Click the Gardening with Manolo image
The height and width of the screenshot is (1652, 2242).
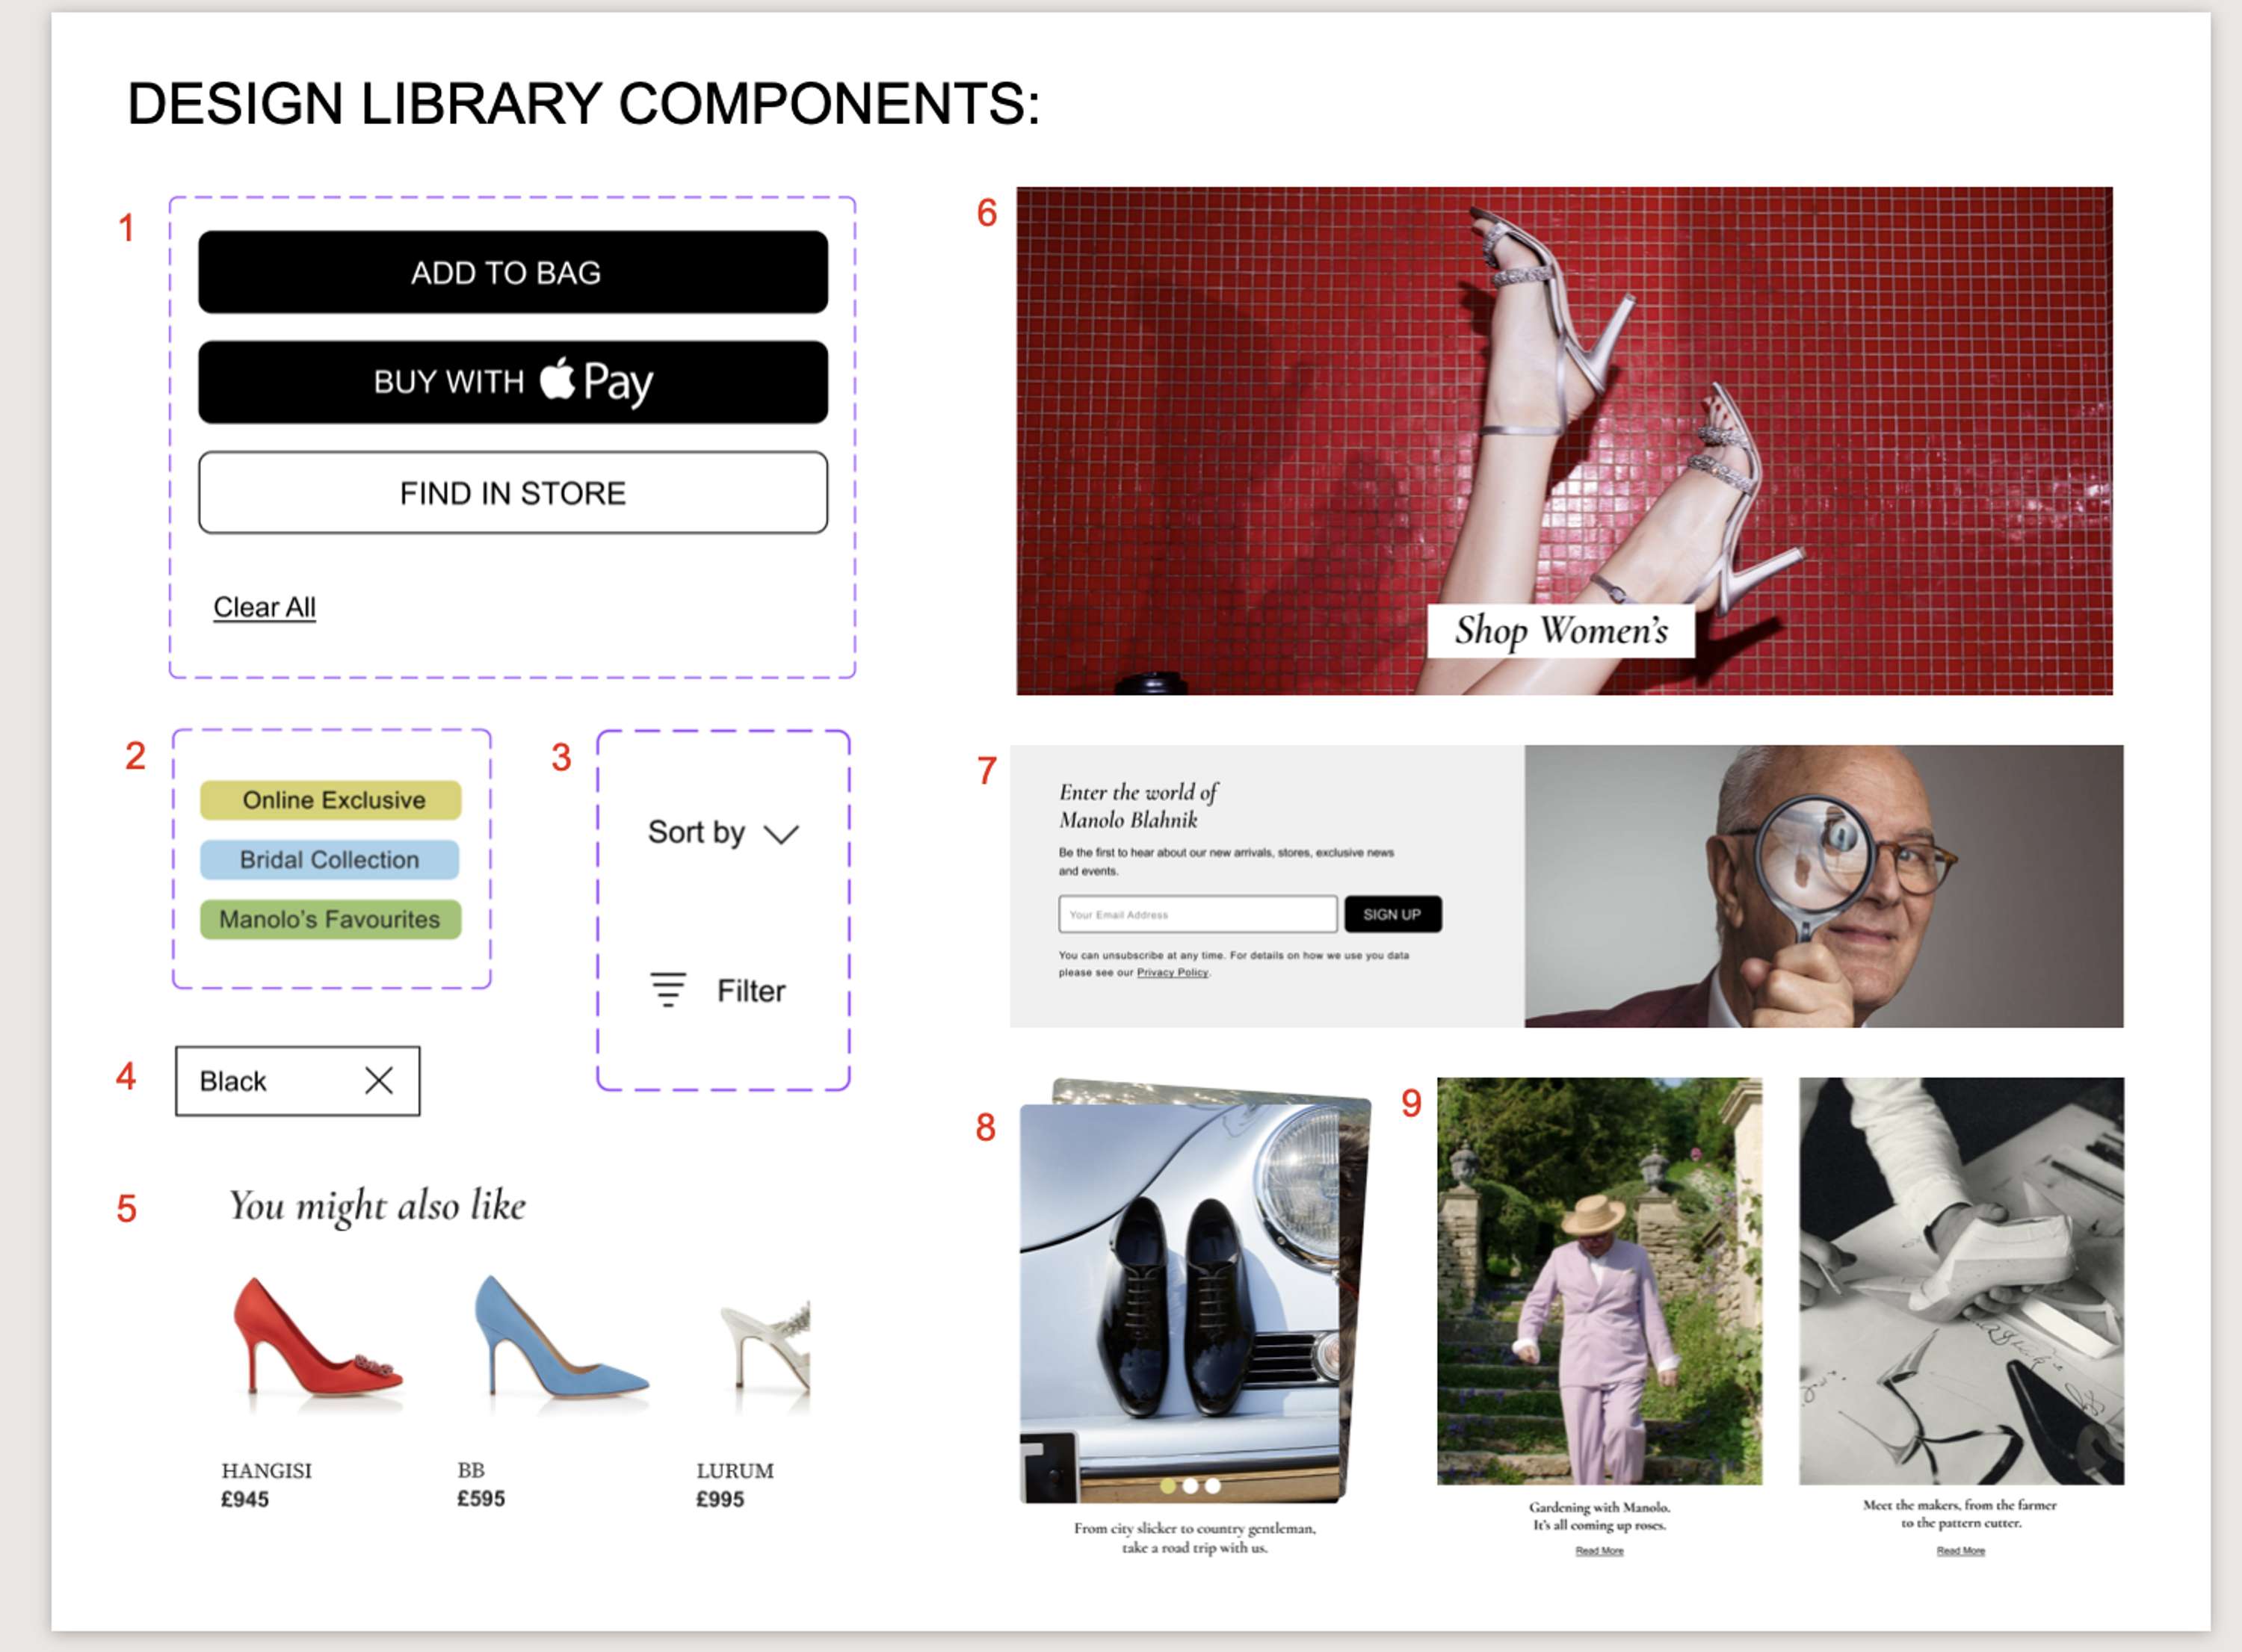click(1600, 1281)
